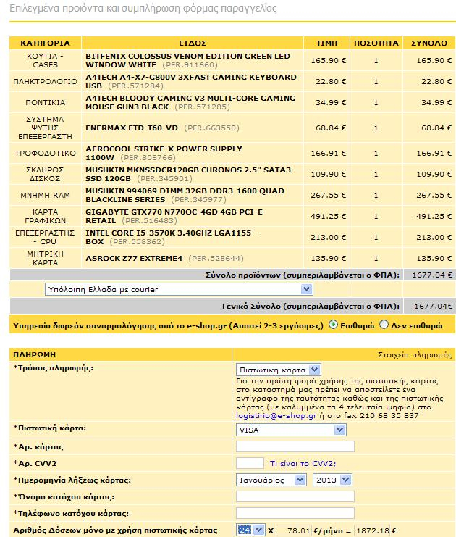Click the Γενικό Σύνολο 1677.04€ value

(x=433, y=306)
